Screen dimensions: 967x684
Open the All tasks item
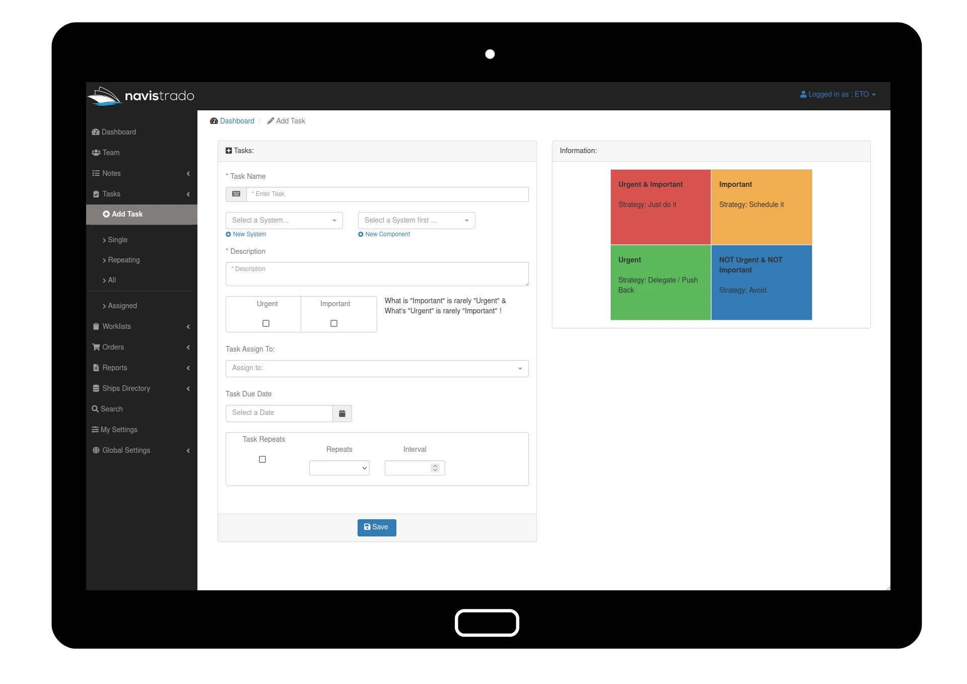coord(109,280)
